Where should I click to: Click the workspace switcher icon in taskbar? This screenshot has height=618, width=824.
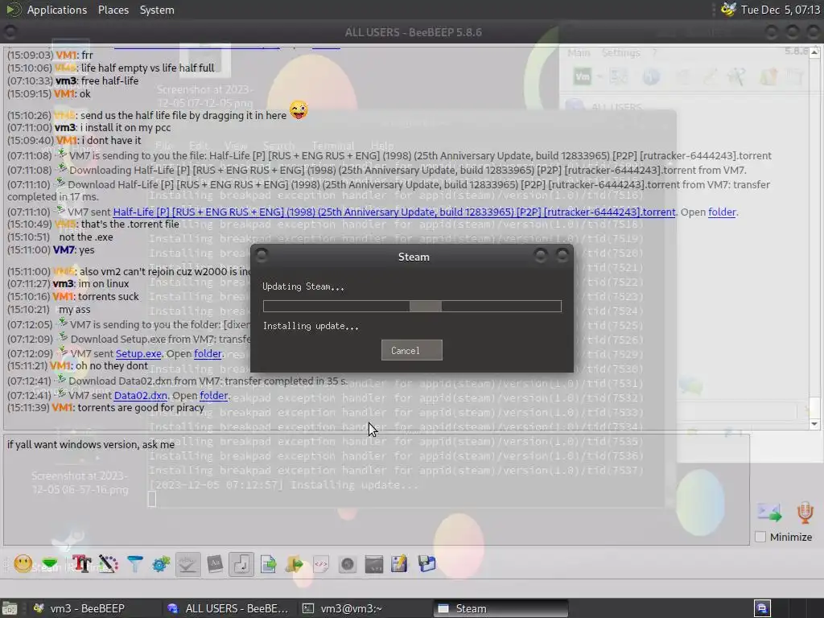coord(762,608)
